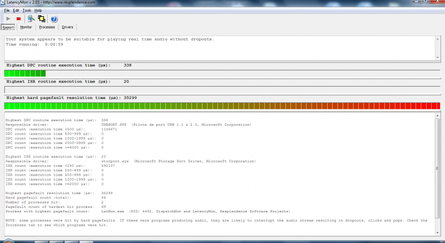Click the Highest DPC routine execution time bar
The width and height of the screenshot is (445, 243).
(x=222, y=73)
